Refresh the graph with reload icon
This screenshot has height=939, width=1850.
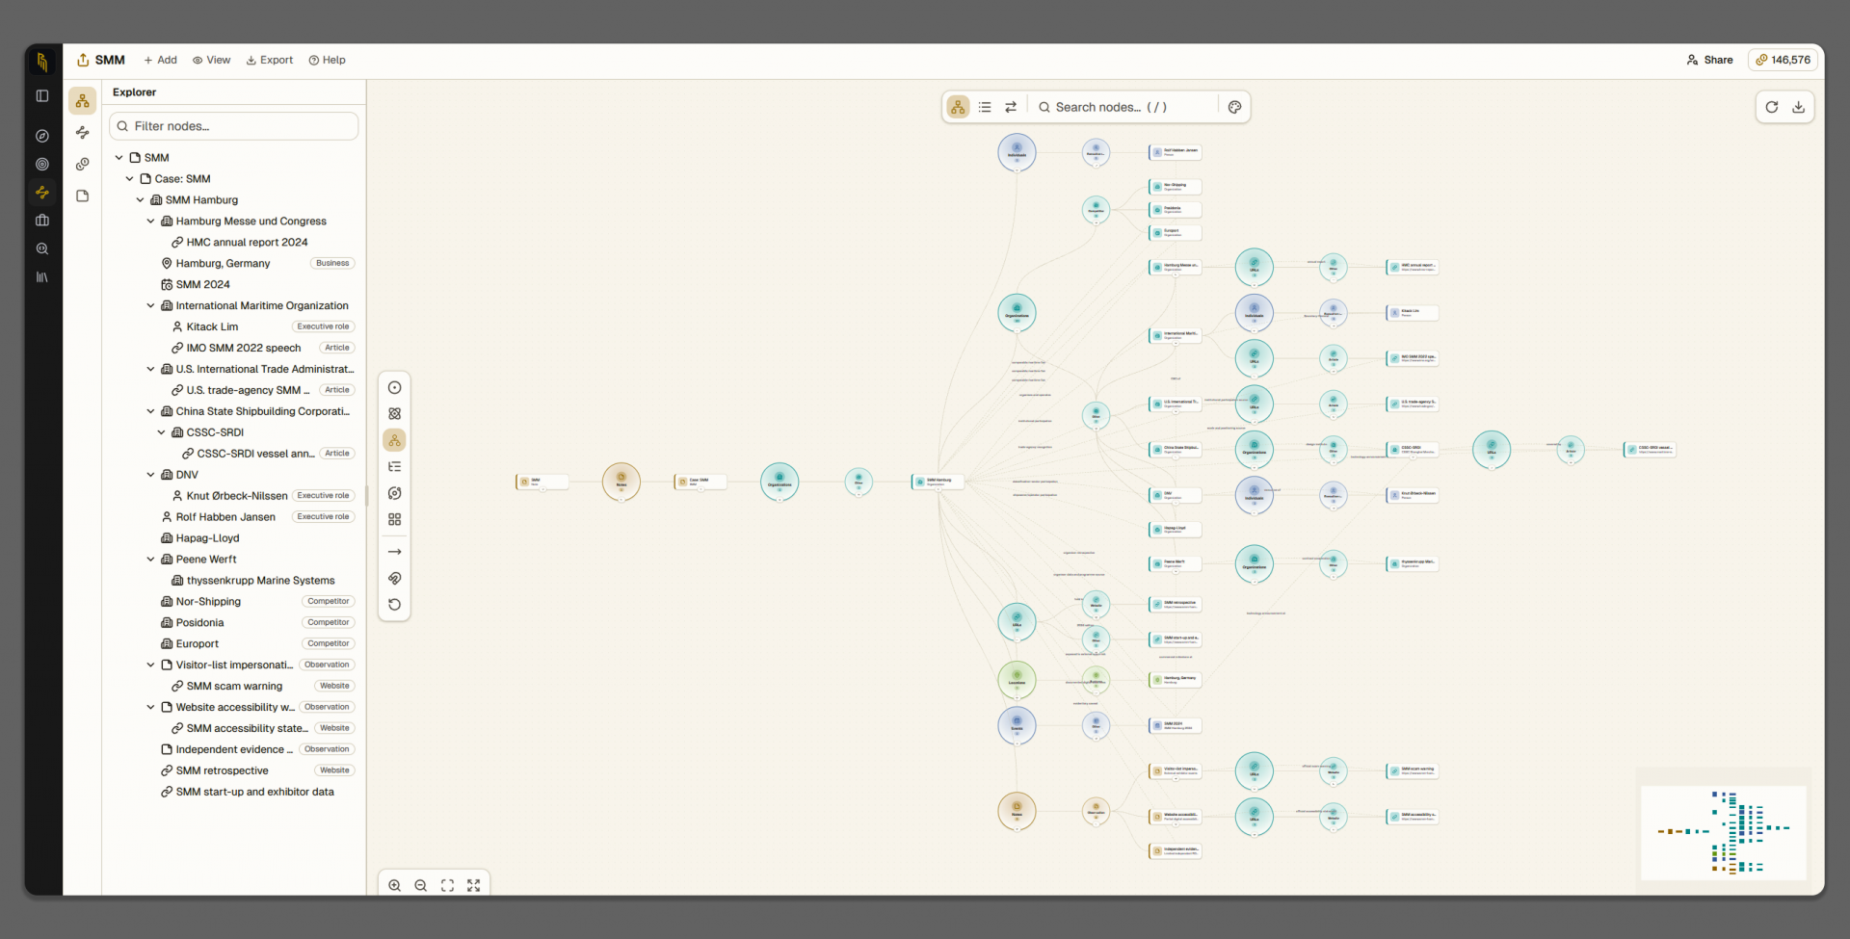[x=1772, y=107]
